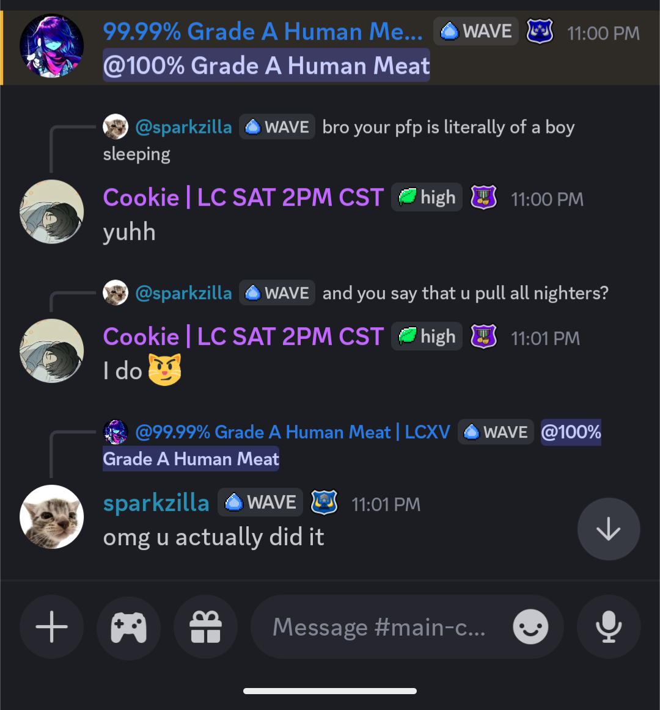660x710 pixels.
Task: Tap the @100% Grade A Human Meat mention in top message
Action: pyautogui.click(x=266, y=65)
